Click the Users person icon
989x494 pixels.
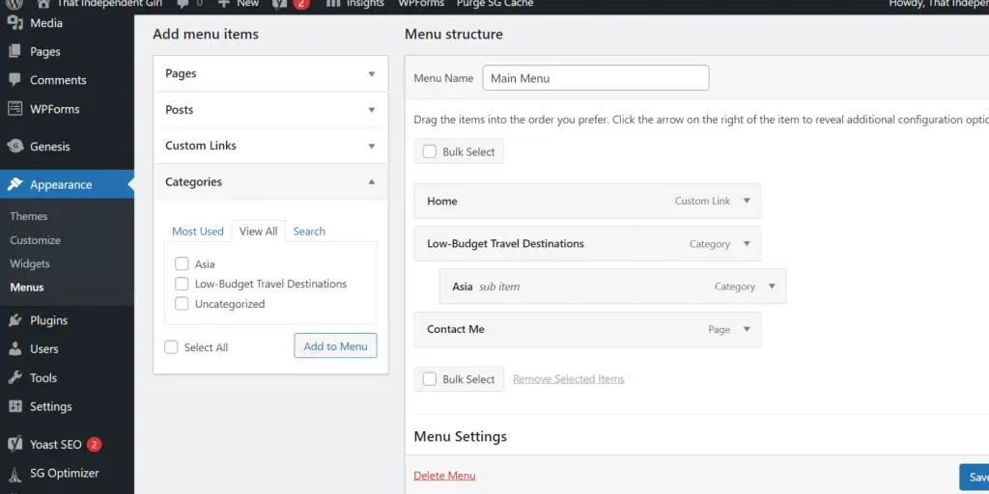pyautogui.click(x=15, y=348)
